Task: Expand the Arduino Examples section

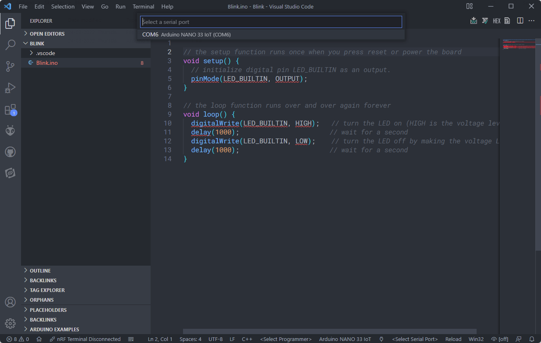Action: click(86, 329)
